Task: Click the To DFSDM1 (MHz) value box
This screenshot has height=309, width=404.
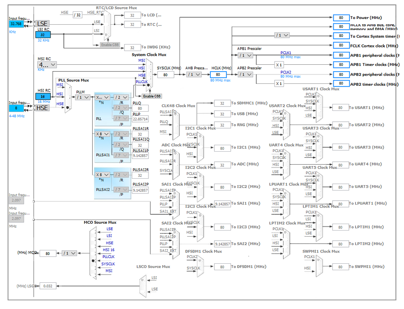Action: [x=222, y=267]
